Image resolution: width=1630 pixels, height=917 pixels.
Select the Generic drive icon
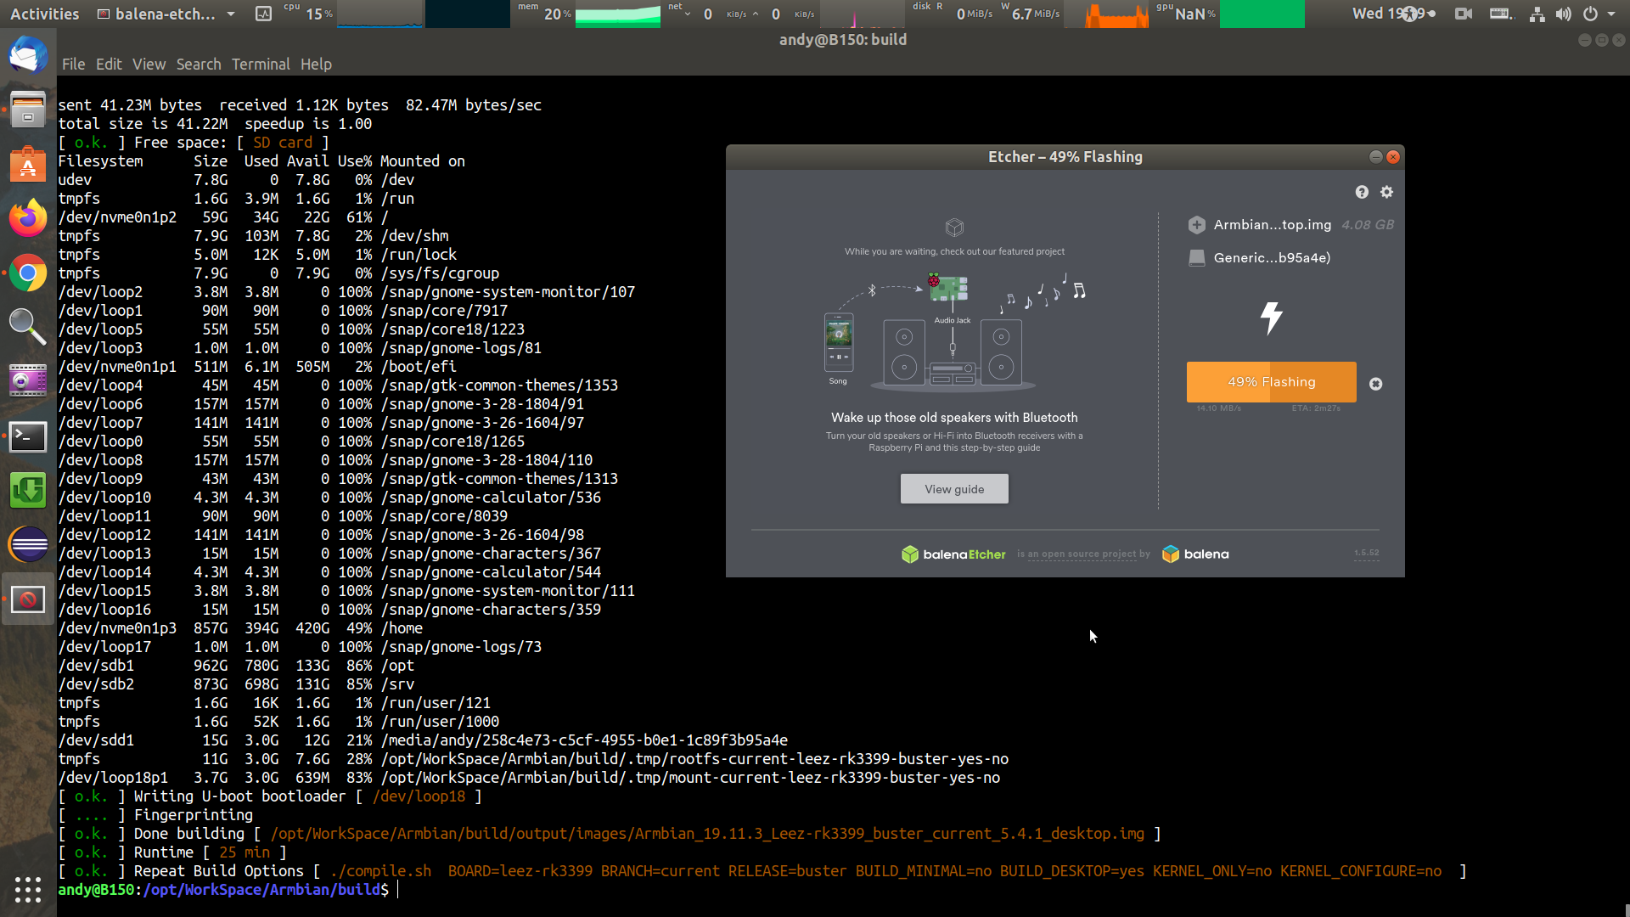point(1197,257)
